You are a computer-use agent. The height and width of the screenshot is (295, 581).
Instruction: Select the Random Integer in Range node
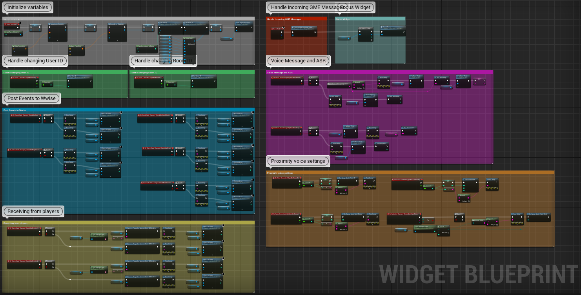pos(146,46)
